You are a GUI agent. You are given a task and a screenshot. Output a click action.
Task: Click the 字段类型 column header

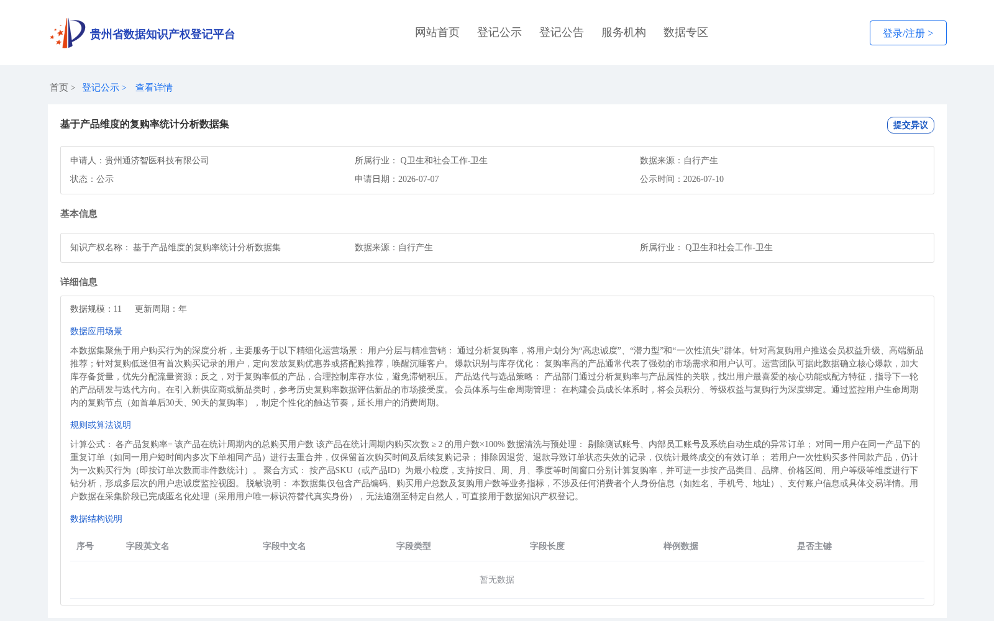414,546
